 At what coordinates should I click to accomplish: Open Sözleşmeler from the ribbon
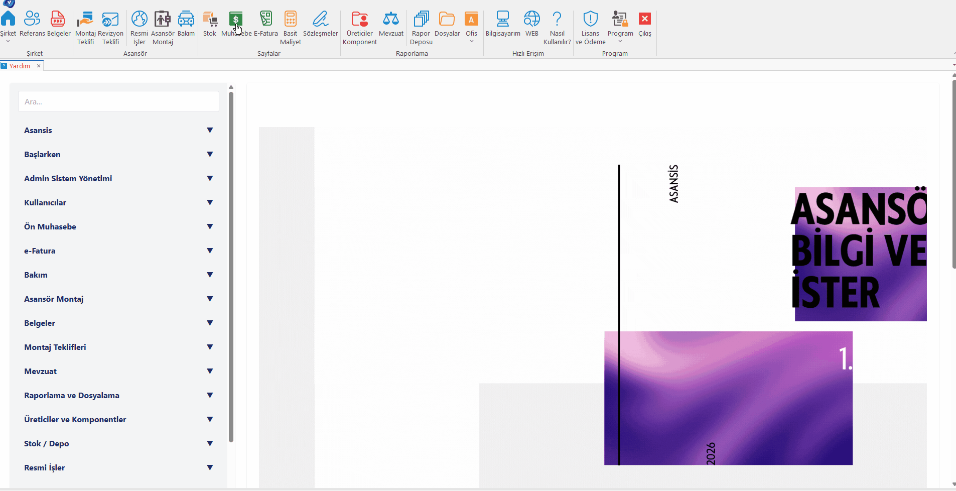coord(320,20)
